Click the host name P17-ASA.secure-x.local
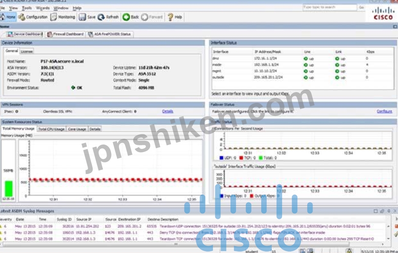 tap(62, 61)
